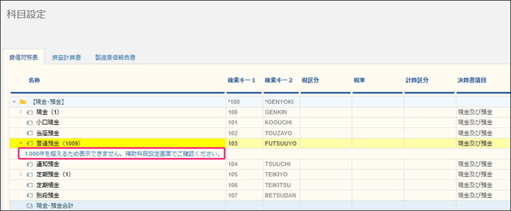Click the 税率 column header
511x211 pixels.
pyautogui.click(x=359, y=80)
